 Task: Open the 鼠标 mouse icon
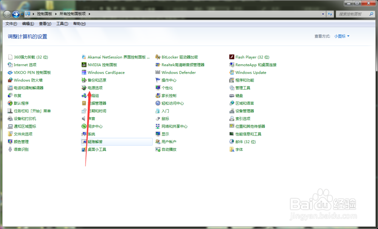tap(158, 119)
